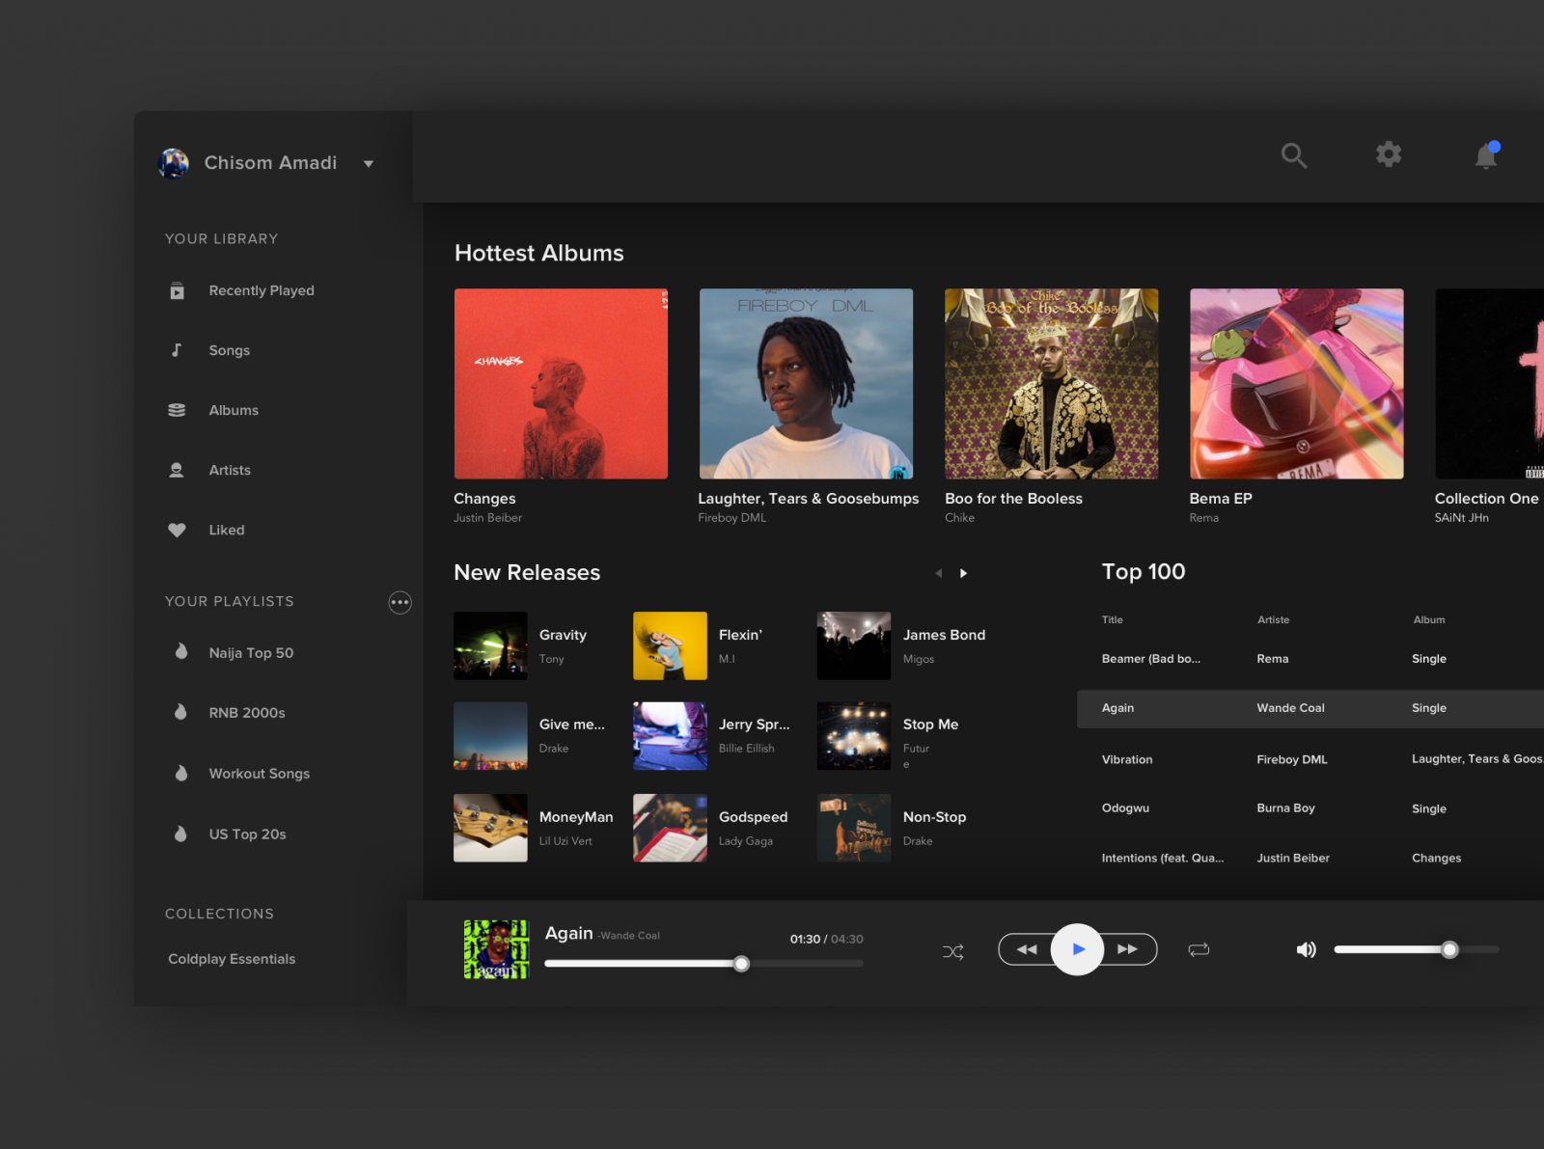Select the Again row in Top 100
The height and width of the screenshot is (1149, 1544).
tap(1310, 708)
